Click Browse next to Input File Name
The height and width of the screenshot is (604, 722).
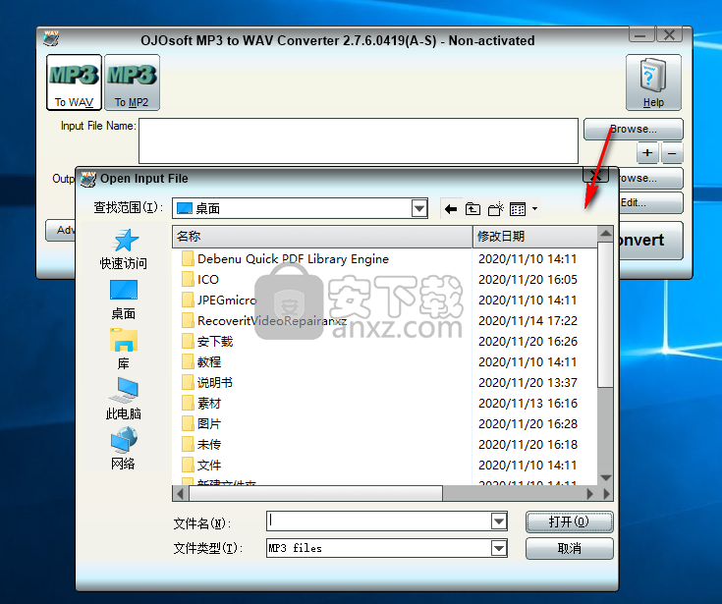click(x=634, y=129)
